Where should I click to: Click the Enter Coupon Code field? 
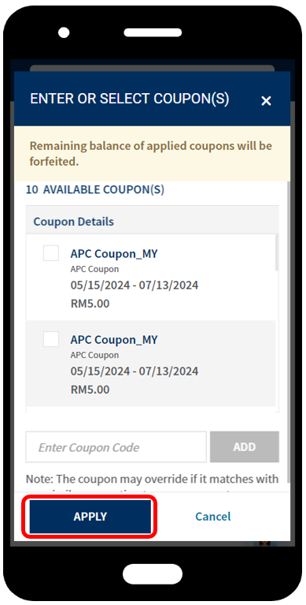pos(116,446)
